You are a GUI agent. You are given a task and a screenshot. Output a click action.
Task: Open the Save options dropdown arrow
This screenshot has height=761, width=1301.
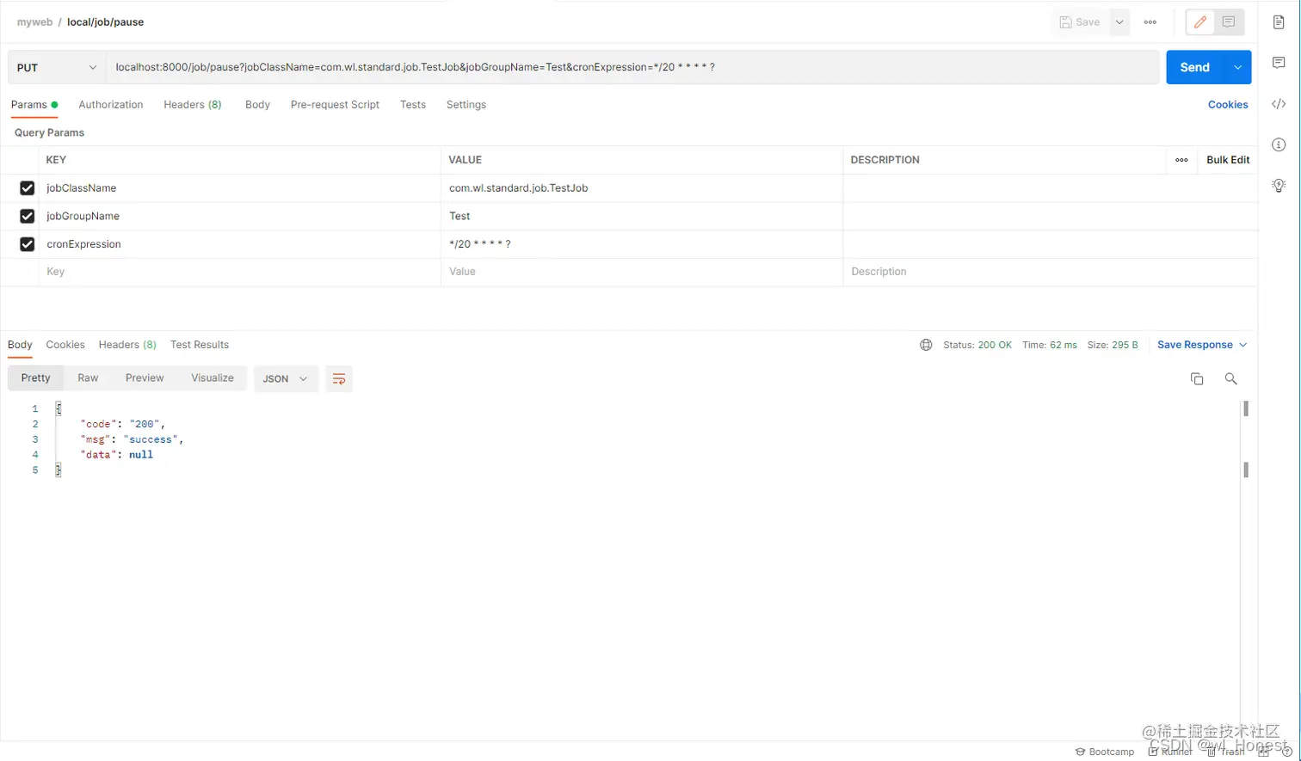[1119, 22]
